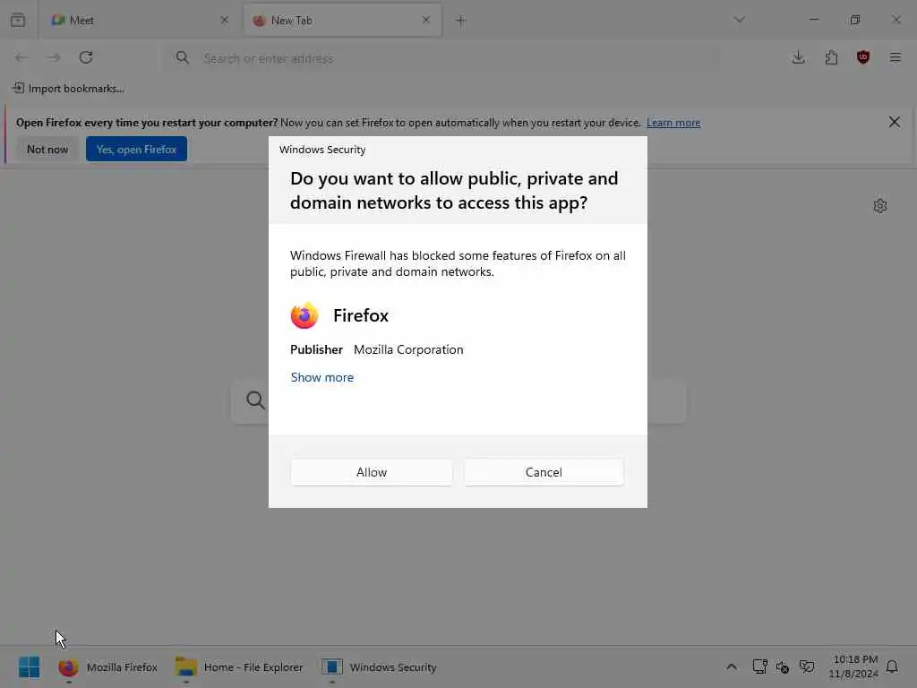Expand Show more details for Firefox
Viewport: 917px width, 688px height.
(x=322, y=377)
